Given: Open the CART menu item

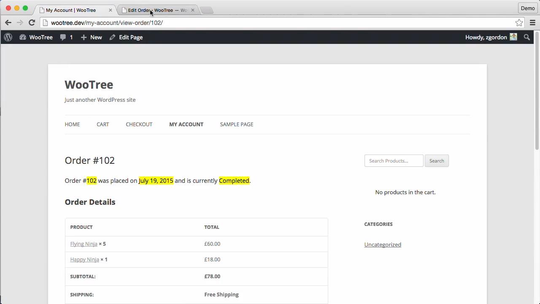Looking at the screenshot, I should [103, 124].
